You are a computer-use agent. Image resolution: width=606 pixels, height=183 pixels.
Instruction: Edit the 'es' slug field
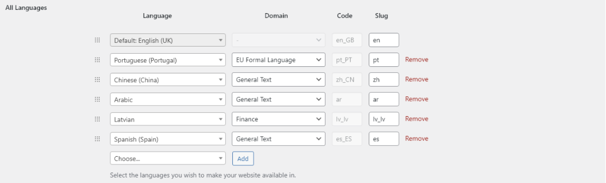pyautogui.click(x=384, y=139)
